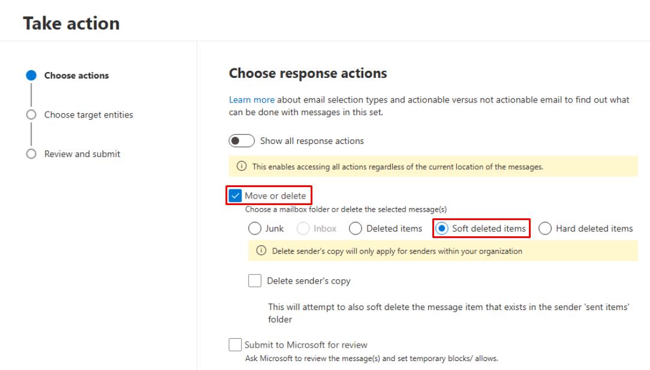Select the Deleted items radio button
The width and height of the screenshot is (650, 370).
356,228
